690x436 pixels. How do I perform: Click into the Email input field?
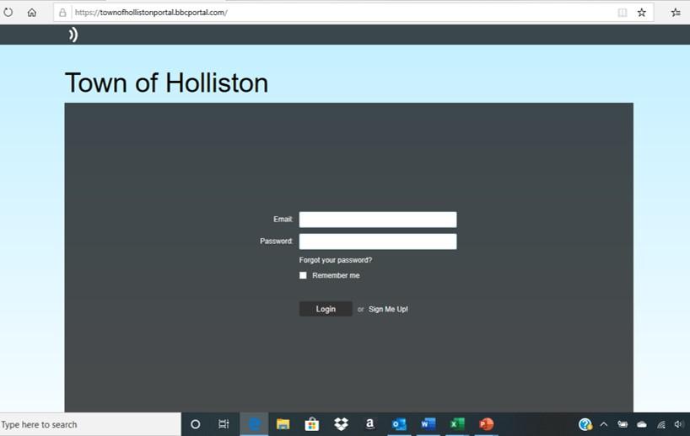[x=378, y=220]
